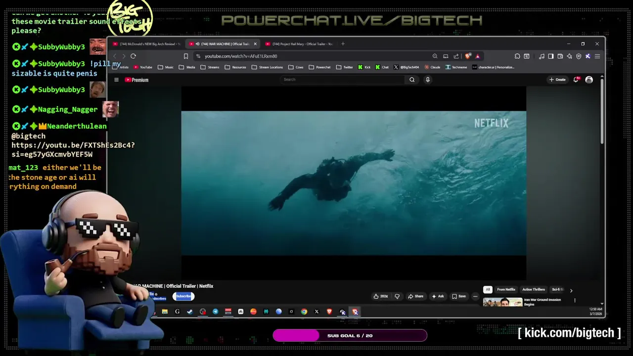Open the Streams bookmark folder
Viewport: 633px width, 356px height.
coord(210,67)
